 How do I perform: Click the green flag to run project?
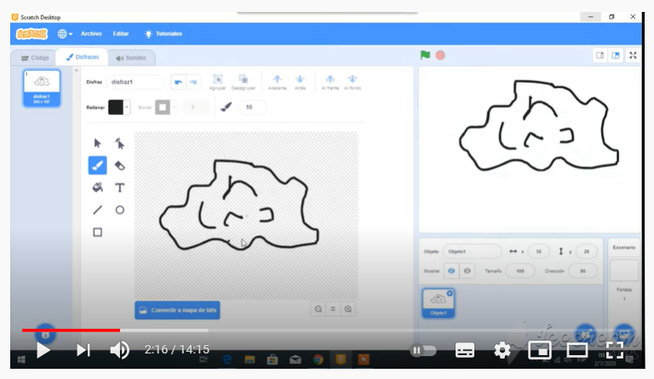click(425, 55)
